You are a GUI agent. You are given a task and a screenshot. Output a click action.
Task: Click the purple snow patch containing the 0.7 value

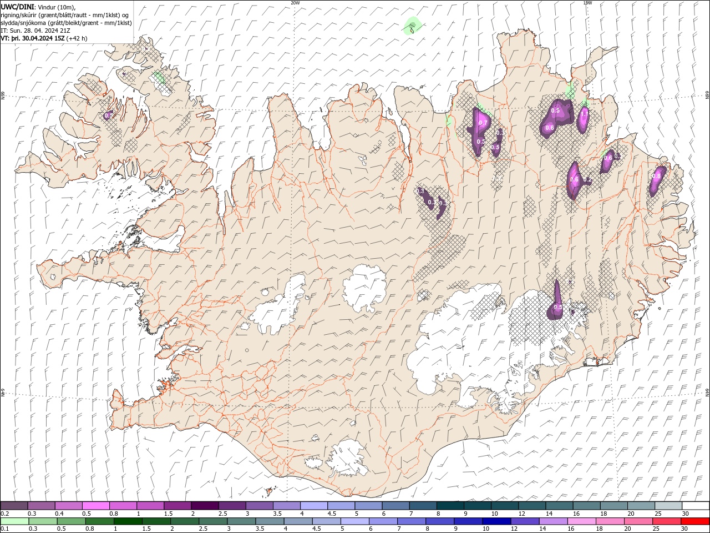point(479,132)
